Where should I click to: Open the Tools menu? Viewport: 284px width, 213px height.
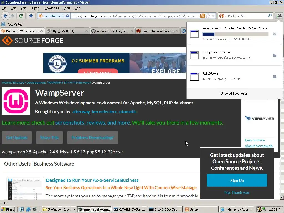coord(67,8)
